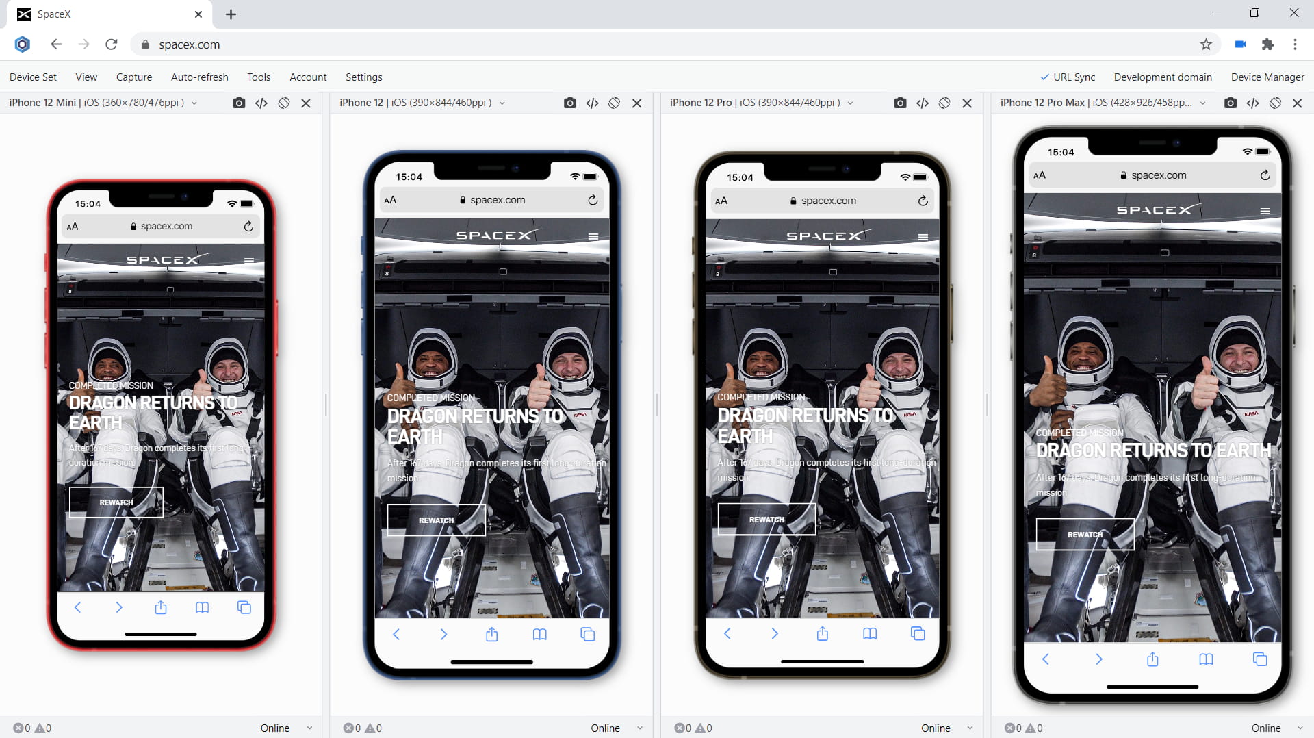This screenshot has width=1314, height=738.
Task: Take screenshot of iPhone 12 Mini device
Action: pyautogui.click(x=239, y=103)
